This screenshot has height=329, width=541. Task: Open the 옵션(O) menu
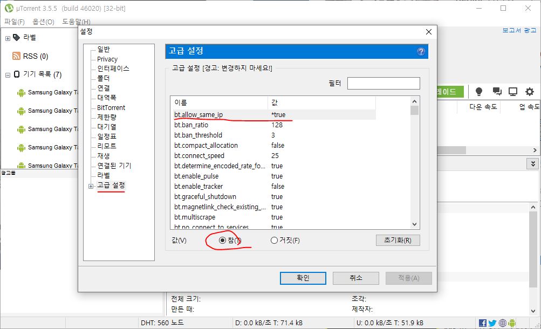click(44, 22)
